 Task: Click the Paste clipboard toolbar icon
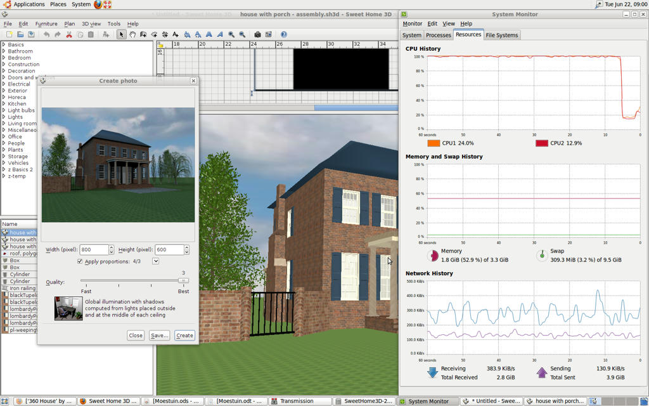[91, 34]
